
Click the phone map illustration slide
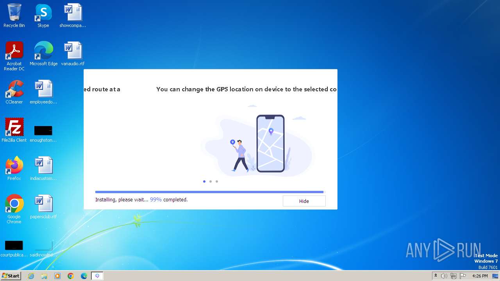click(257, 141)
